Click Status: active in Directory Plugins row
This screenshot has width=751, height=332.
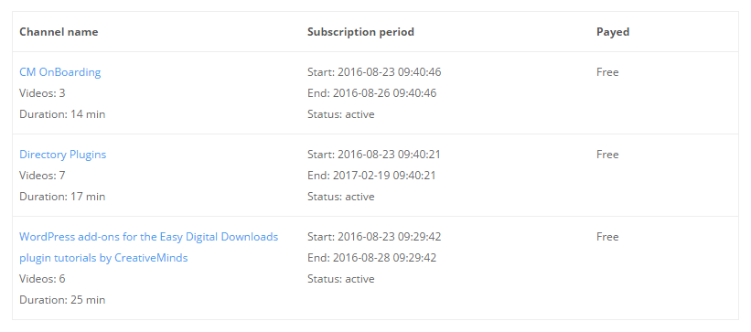pos(340,197)
